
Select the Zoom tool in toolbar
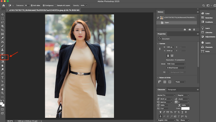[2, 93]
